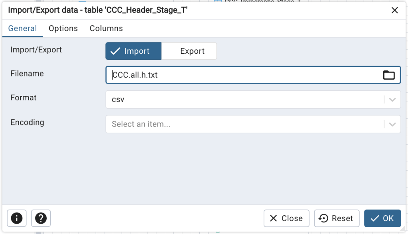Screen dimensions: 408x234
Task: Click the Filename field label
Action: point(27,74)
